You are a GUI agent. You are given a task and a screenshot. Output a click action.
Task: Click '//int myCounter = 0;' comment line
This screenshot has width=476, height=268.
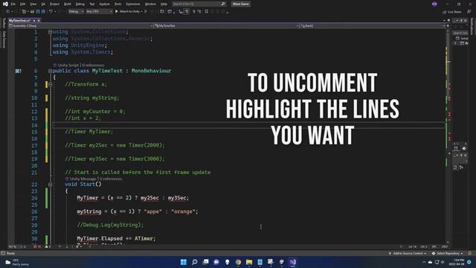(x=95, y=111)
